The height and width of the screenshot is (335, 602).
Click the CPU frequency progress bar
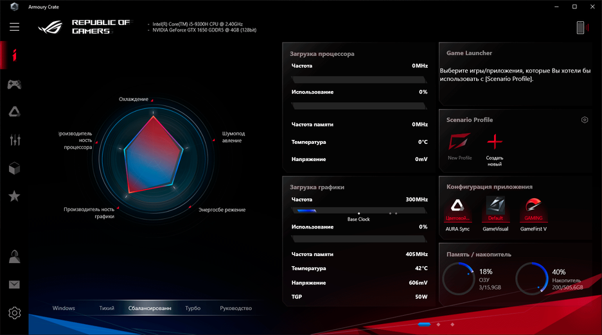[x=359, y=80]
